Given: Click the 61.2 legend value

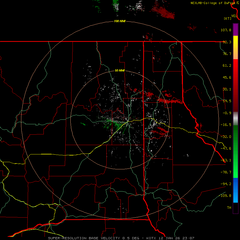Looking at the screenshot, I should [227, 66].
